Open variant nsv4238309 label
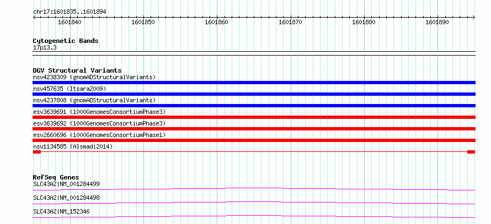The height and width of the screenshot is (224, 491). click(94, 77)
